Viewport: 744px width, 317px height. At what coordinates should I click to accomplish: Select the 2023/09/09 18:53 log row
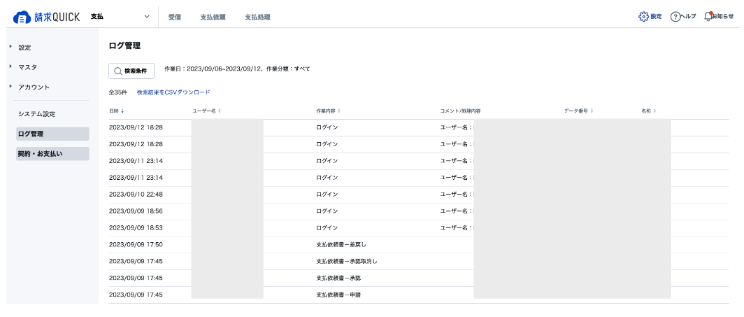418,228
